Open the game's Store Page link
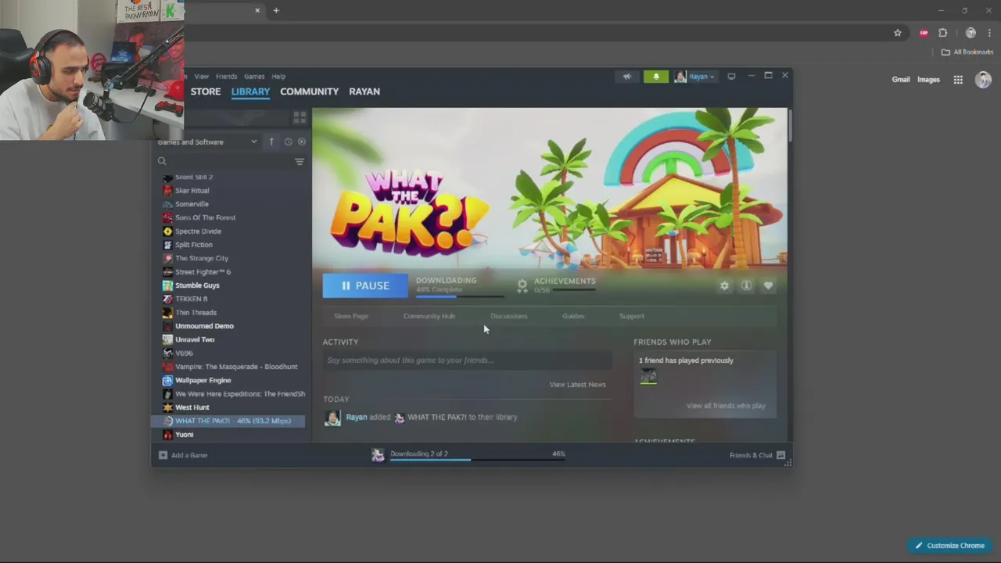This screenshot has height=563, width=1001. pyautogui.click(x=351, y=316)
